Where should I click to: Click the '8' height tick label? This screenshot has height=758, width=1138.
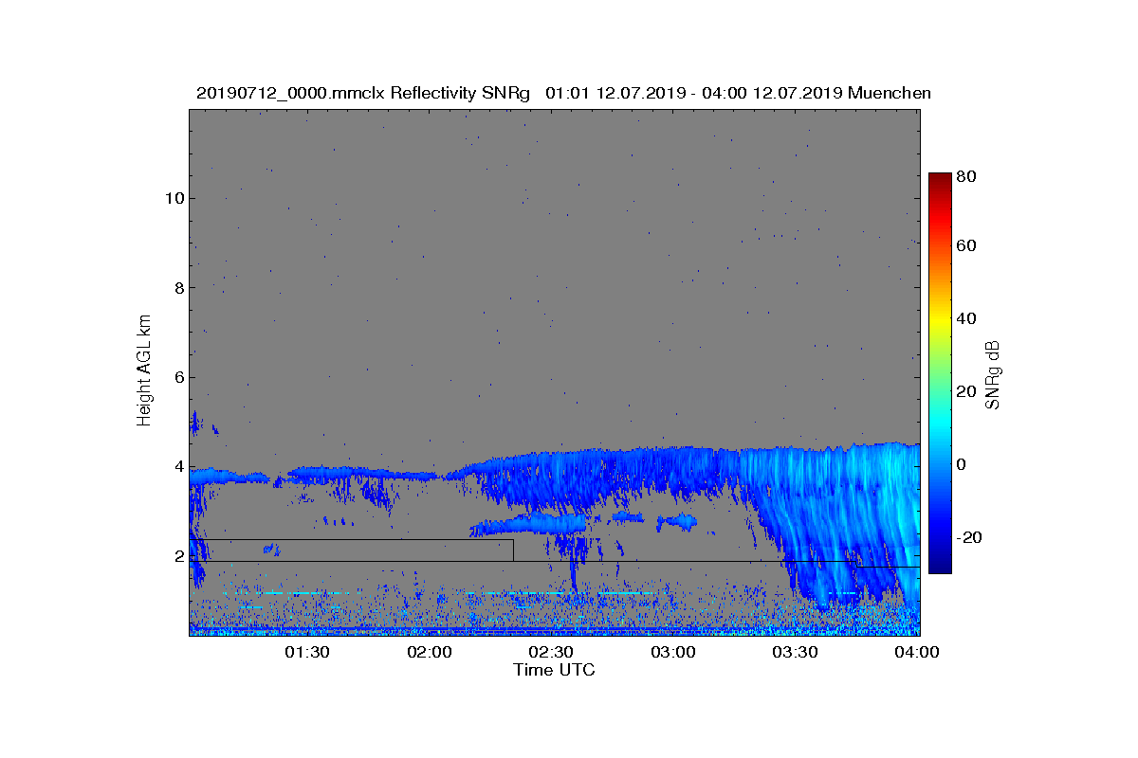click(178, 287)
